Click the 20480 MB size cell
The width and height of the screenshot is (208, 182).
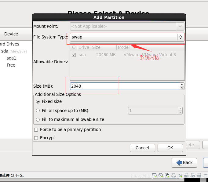pyautogui.click(x=106, y=55)
